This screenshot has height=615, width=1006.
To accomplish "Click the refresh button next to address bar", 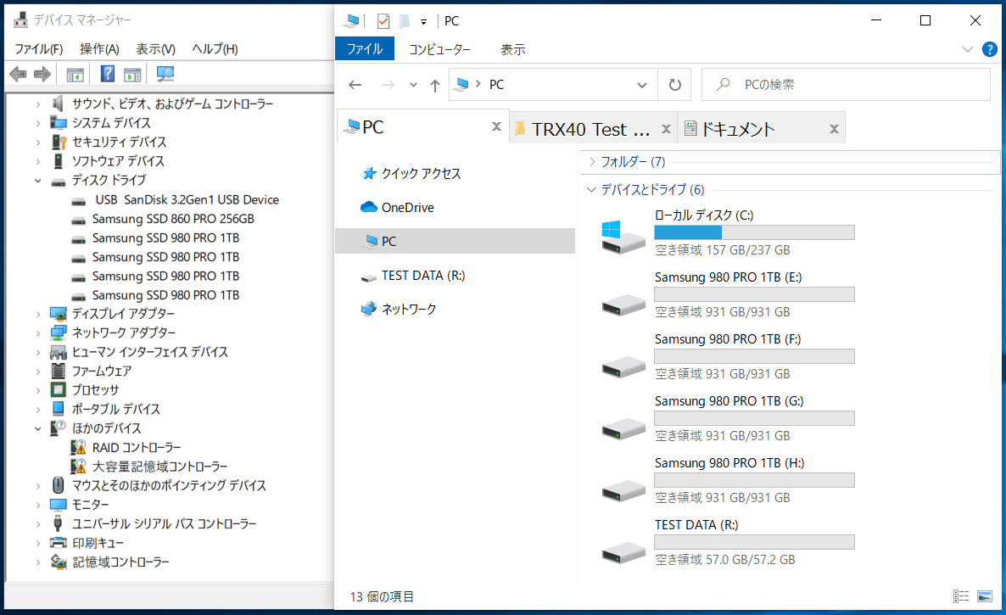I will [674, 85].
